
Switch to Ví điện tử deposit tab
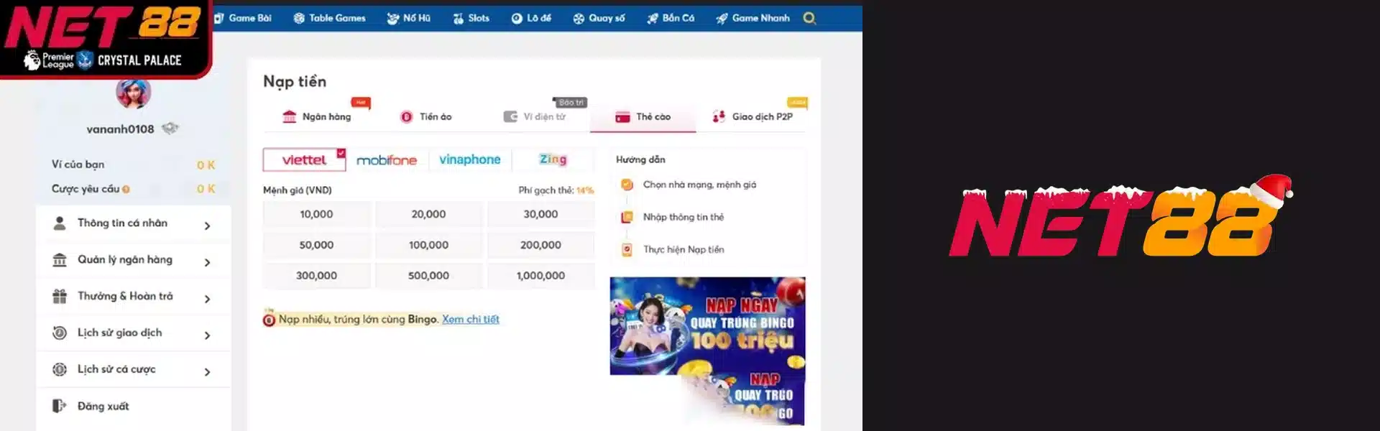(535, 116)
